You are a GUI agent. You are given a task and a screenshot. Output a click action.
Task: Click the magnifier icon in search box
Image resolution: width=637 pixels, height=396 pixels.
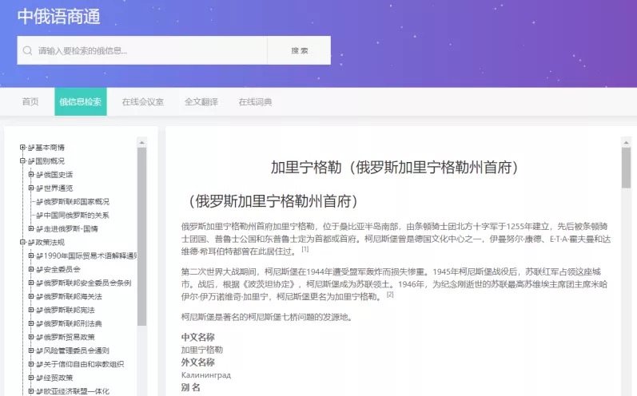(28, 50)
